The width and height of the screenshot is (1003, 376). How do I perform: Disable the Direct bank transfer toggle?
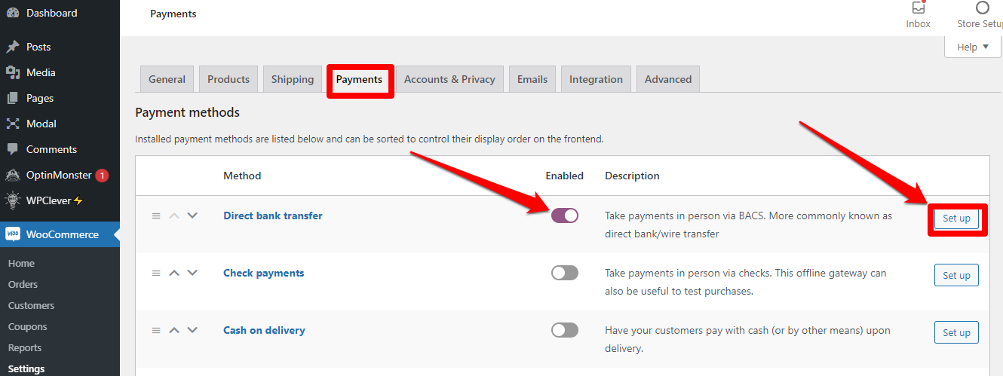565,216
